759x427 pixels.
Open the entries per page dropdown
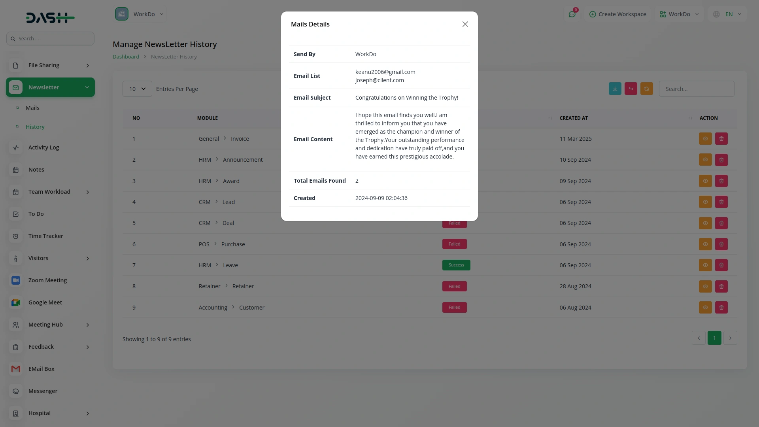pos(137,89)
